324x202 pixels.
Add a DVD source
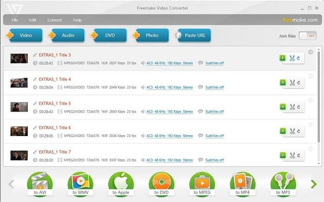[x=109, y=35]
